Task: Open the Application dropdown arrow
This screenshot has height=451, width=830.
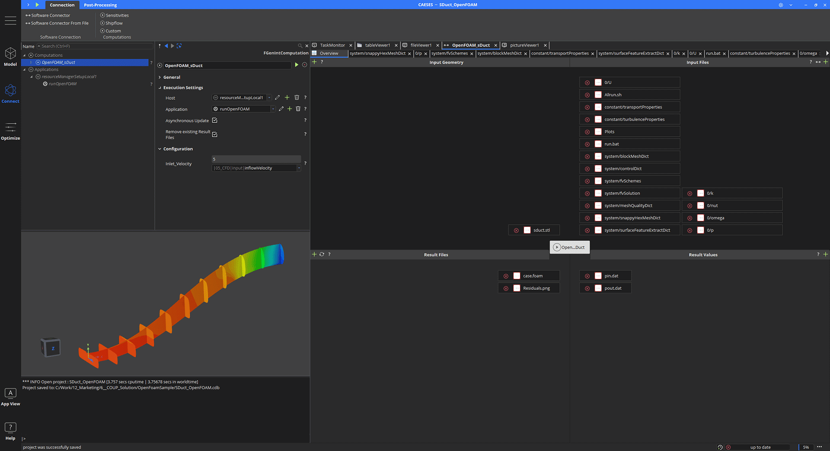Action: point(273,109)
